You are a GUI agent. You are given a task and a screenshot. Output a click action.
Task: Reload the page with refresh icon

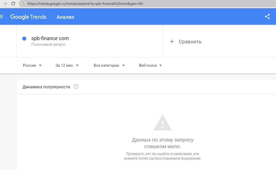pos(13,4)
